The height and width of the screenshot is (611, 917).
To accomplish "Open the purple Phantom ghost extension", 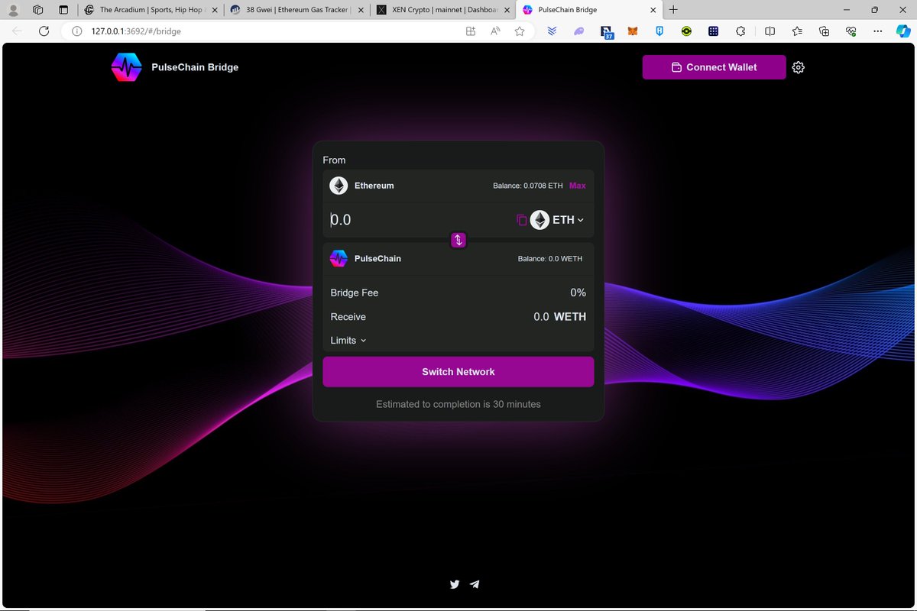I will (579, 31).
